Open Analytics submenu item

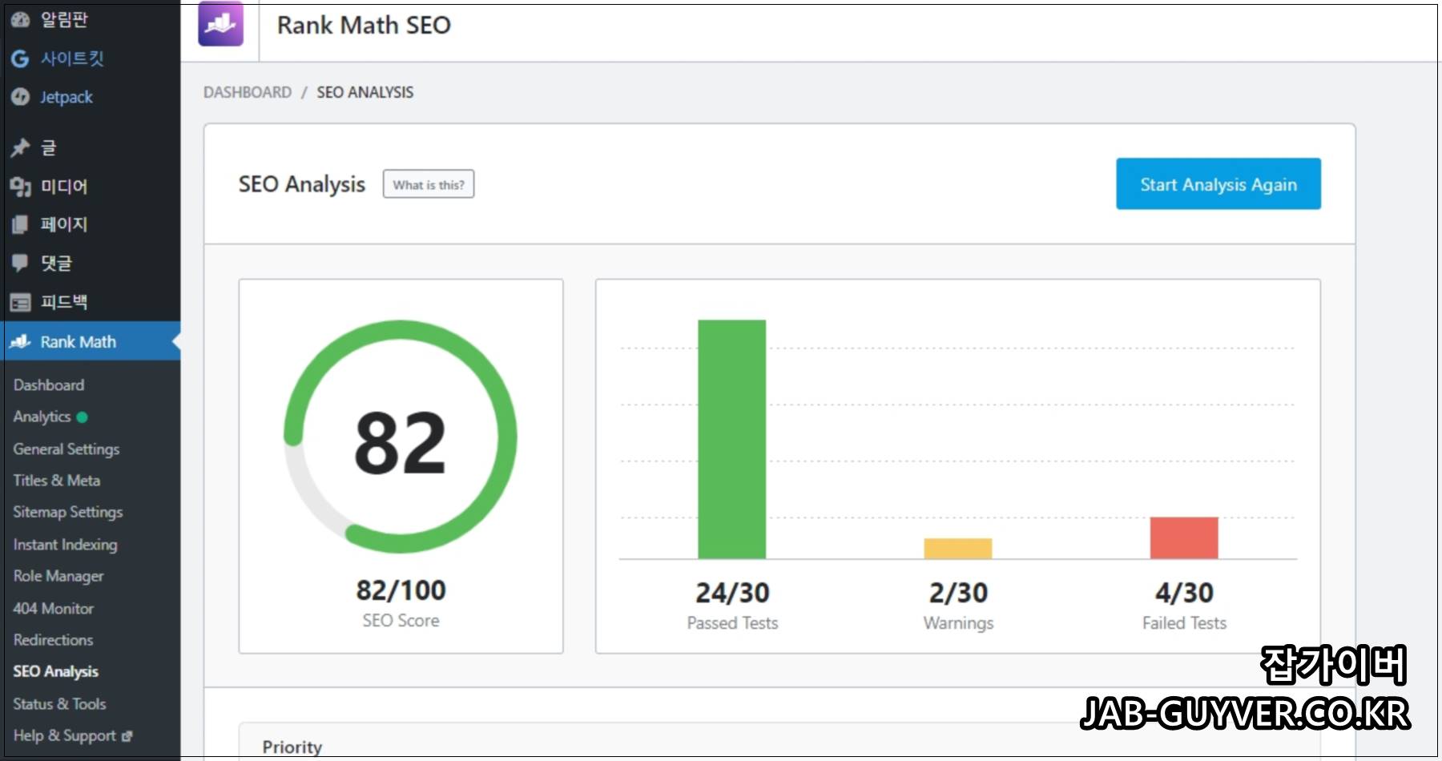tap(42, 417)
